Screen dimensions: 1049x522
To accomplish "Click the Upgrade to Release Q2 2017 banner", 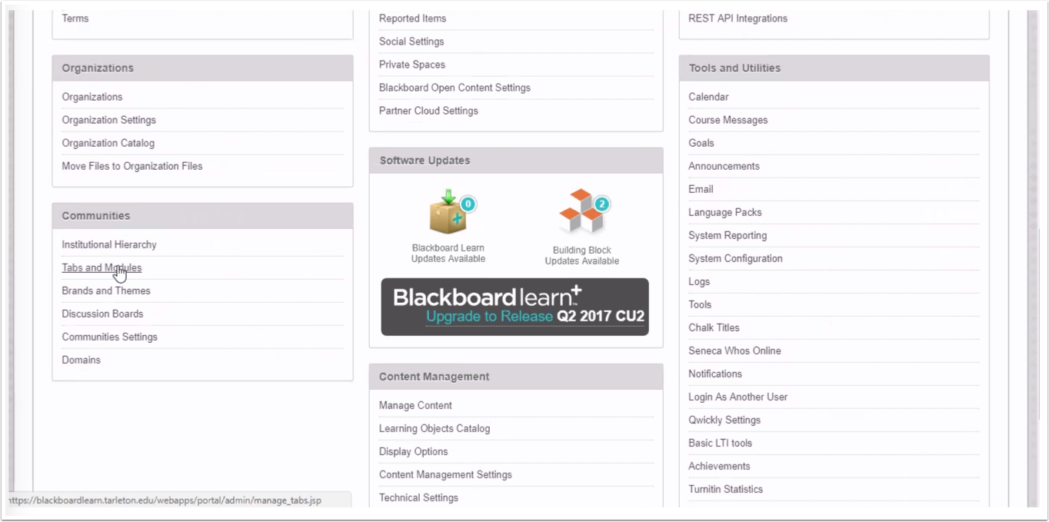I will click(x=515, y=308).
